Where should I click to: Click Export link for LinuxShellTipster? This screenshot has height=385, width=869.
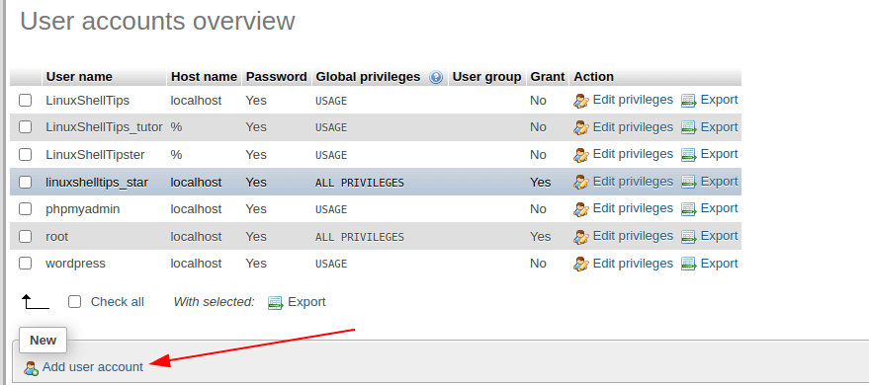[720, 154]
